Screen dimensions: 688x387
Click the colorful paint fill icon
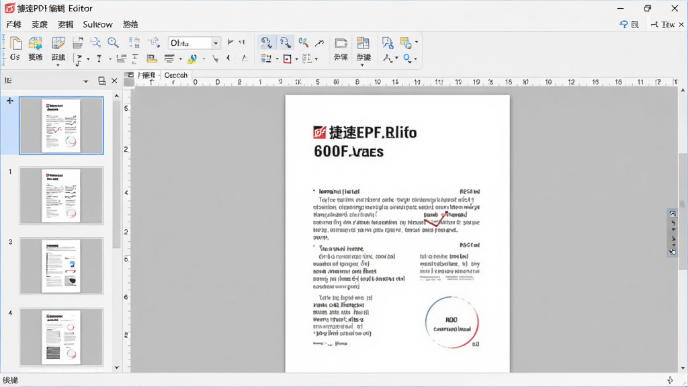(192, 58)
